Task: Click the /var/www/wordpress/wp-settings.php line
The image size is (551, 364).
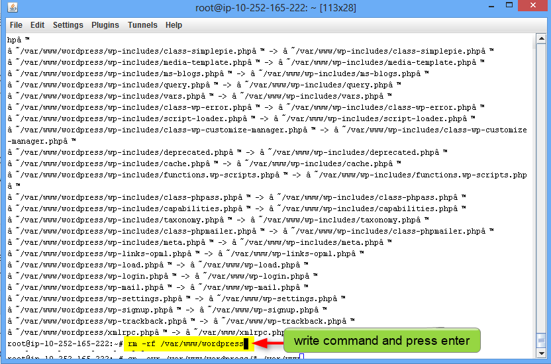Action: [176, 298]
